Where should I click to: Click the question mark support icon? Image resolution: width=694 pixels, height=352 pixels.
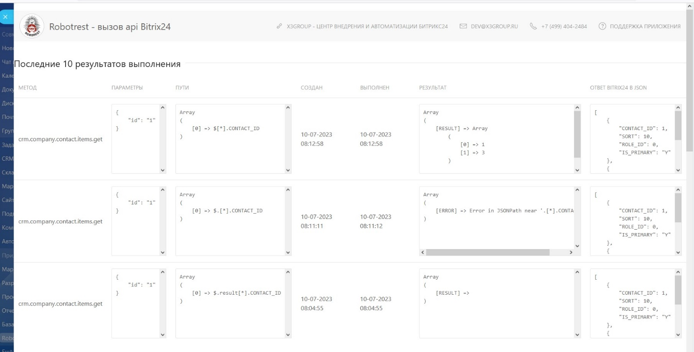coord(603,26)
